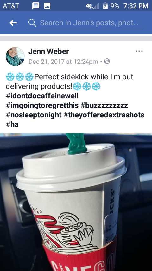Tap the 7:32 PM clock
152x271 pixels.
[x=136, y=6]
